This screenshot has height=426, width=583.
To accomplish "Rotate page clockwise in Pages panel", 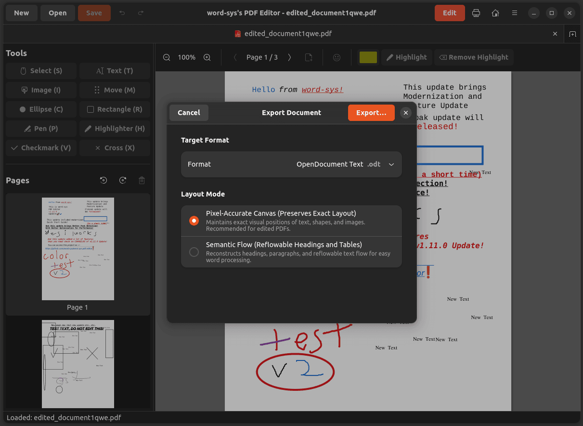I will tap(123, 180).
